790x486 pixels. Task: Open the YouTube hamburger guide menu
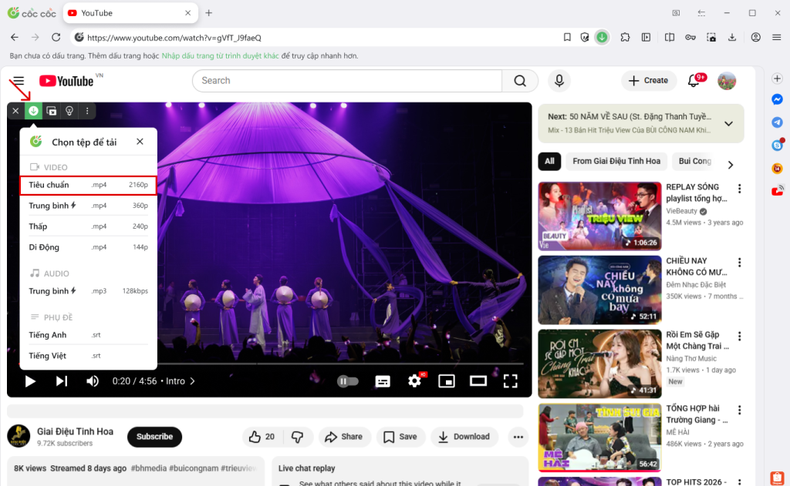pyautogui.click(x=19, y=81)
